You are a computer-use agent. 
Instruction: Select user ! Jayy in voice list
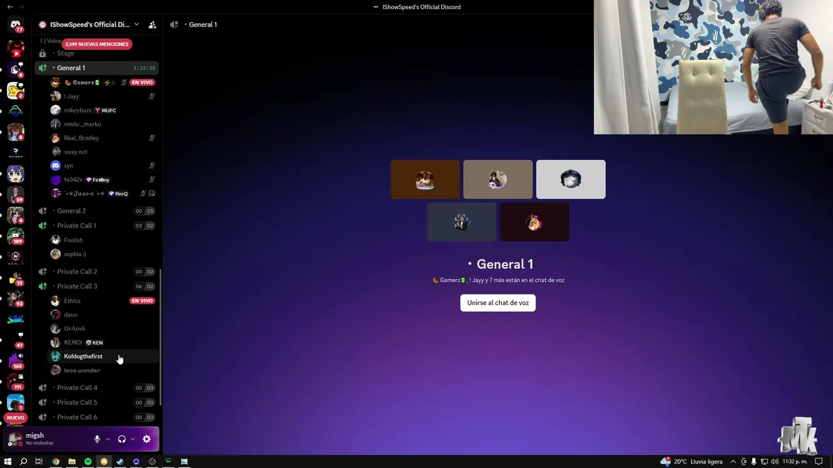click(x=103, y=96)
